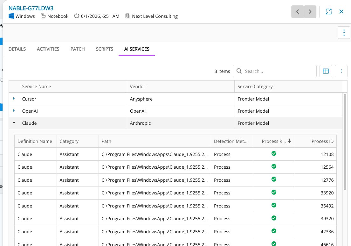This screenshot has width=351, height=246.
Task: Click the Process ID value 42336
Action: (327, 231)
